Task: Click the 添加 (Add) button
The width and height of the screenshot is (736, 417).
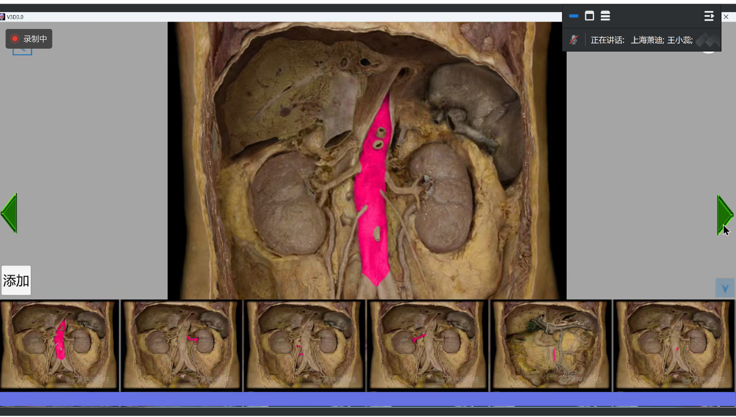Action: click(16, 281)
